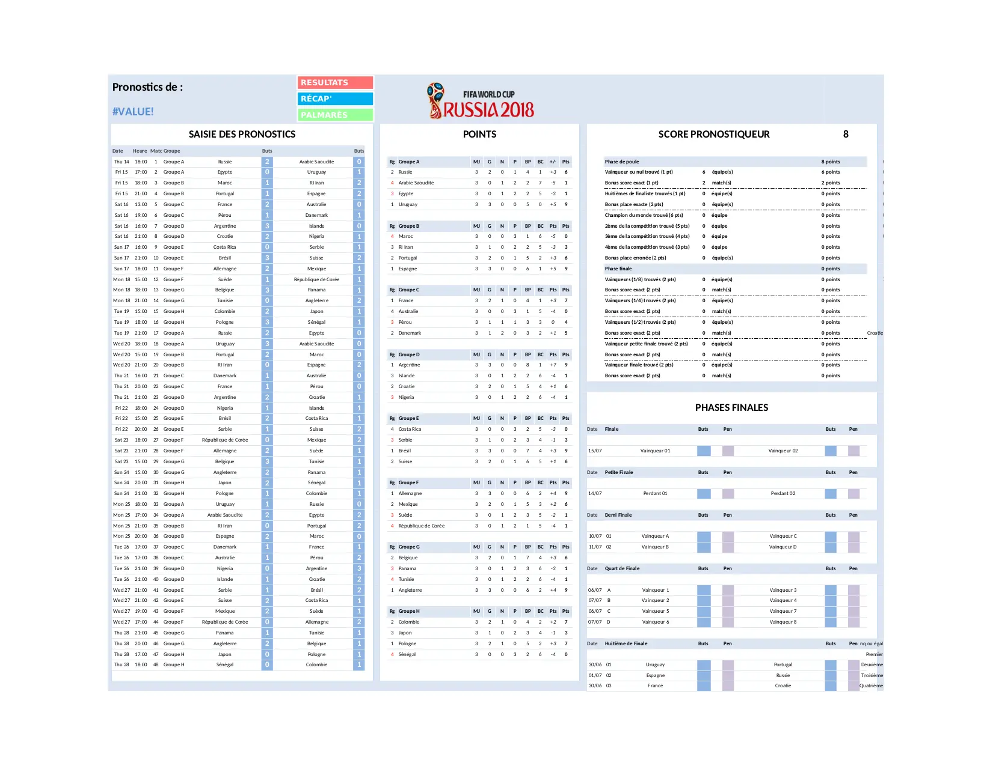
Task: Select Vainqueur A Buts cell in Demi Finale
Action: click(x=703, y=536)
